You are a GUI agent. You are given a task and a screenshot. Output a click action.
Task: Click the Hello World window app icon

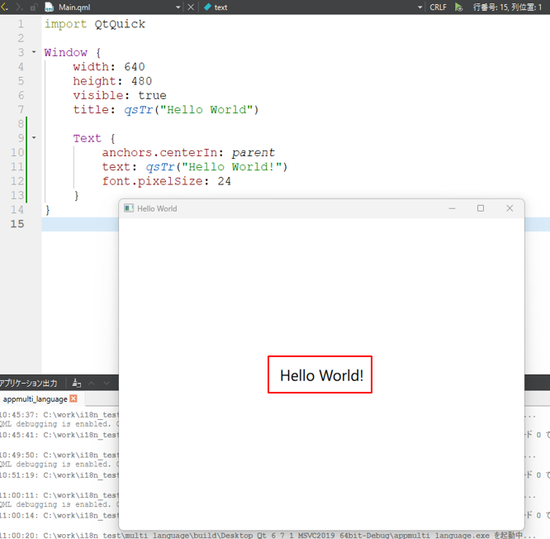tap(129, 208)
